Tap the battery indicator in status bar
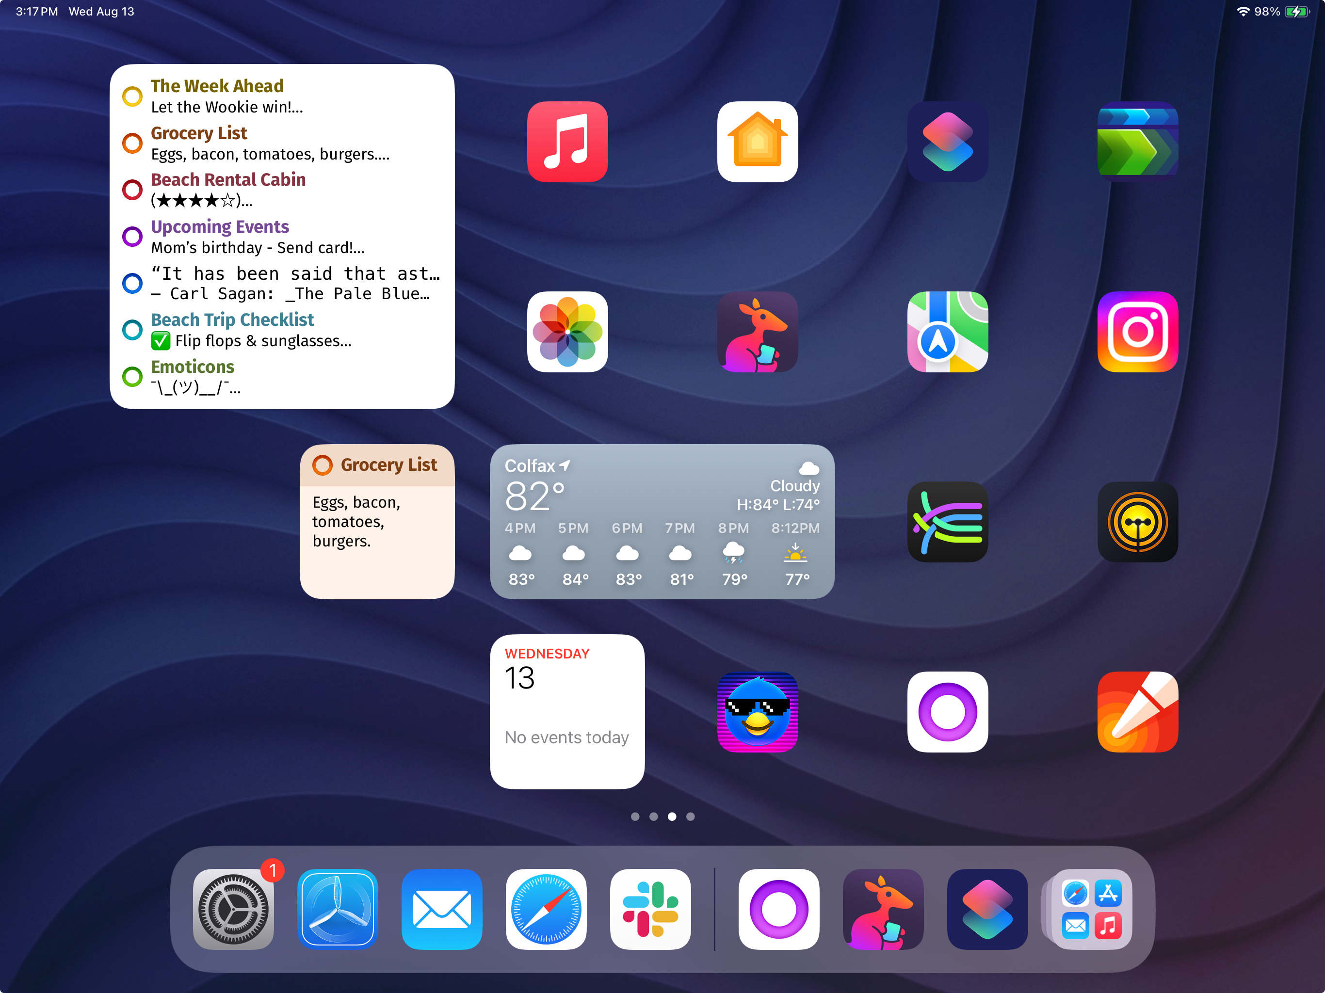 click(x=1296, y=11)
